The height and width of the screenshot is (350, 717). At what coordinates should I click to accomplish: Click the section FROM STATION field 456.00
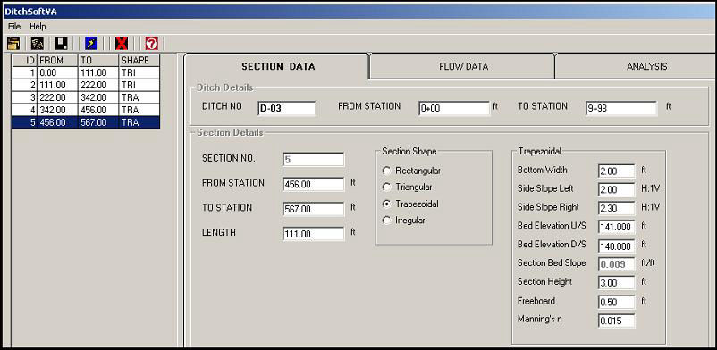[313, 184]
